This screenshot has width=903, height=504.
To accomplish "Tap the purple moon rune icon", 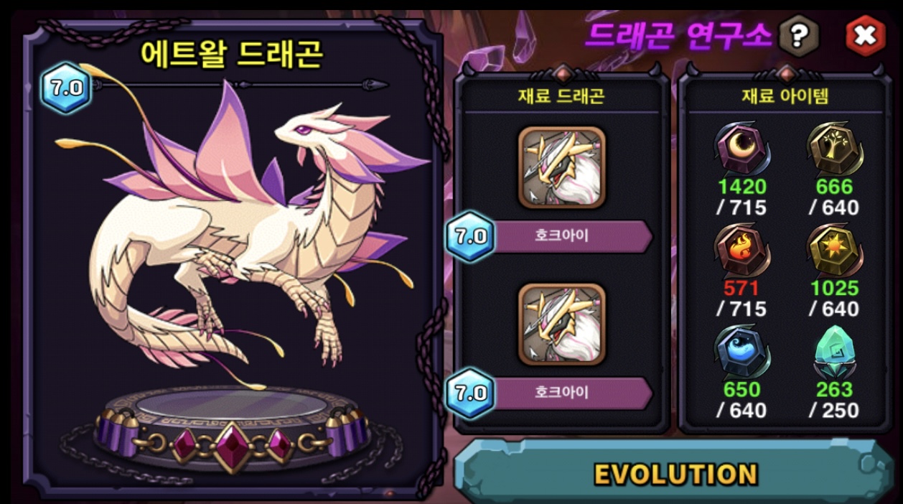I will [741, 149].
